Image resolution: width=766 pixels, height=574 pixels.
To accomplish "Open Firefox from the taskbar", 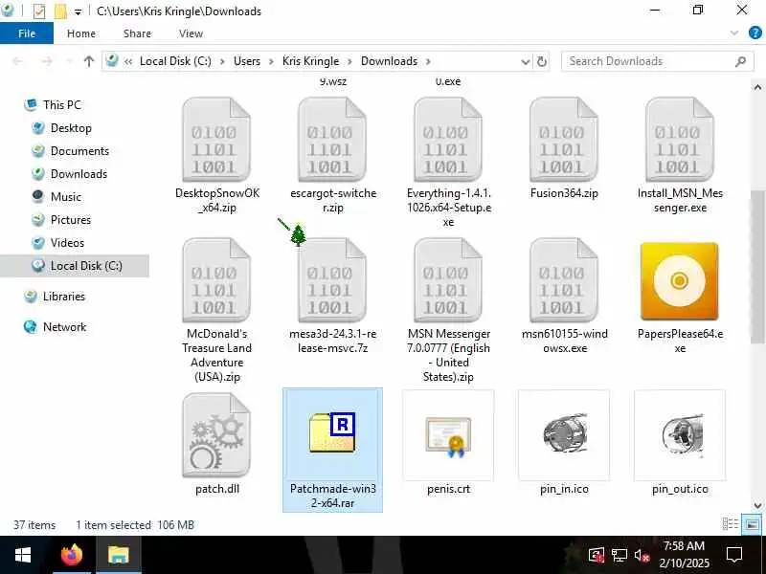I will [72, 555].
